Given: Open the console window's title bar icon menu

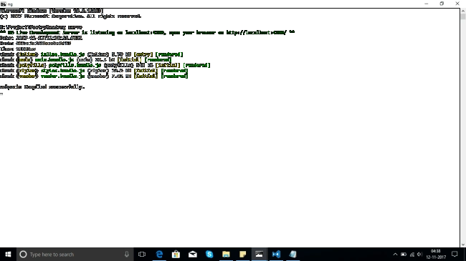Looking at the screenshot, I should click(x=4, y=4).
